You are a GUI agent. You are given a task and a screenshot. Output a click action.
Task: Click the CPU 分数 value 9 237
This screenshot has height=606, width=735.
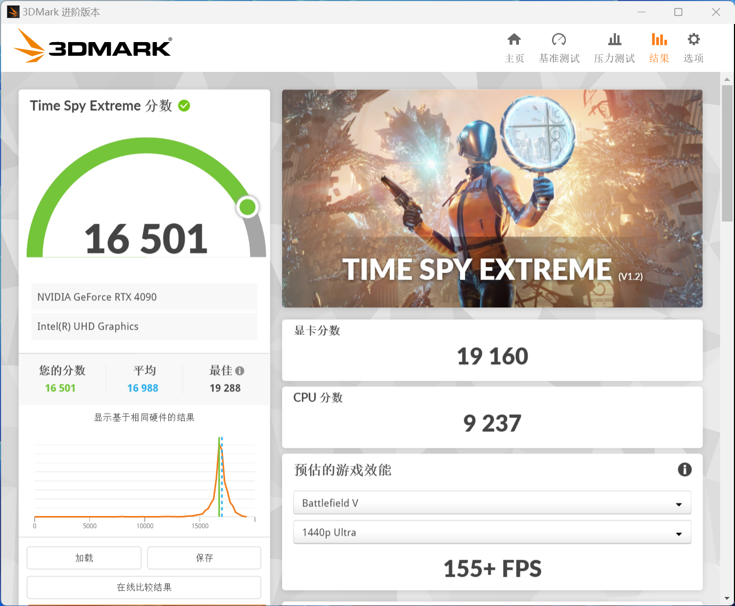(x=492, y=424)
